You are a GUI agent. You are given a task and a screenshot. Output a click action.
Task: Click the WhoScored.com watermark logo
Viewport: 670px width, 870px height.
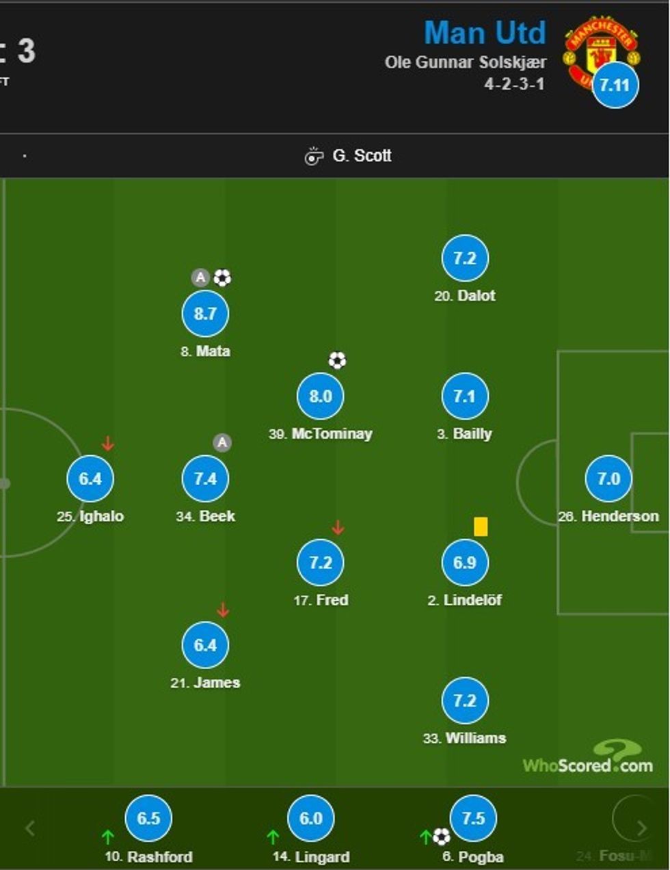588,759
